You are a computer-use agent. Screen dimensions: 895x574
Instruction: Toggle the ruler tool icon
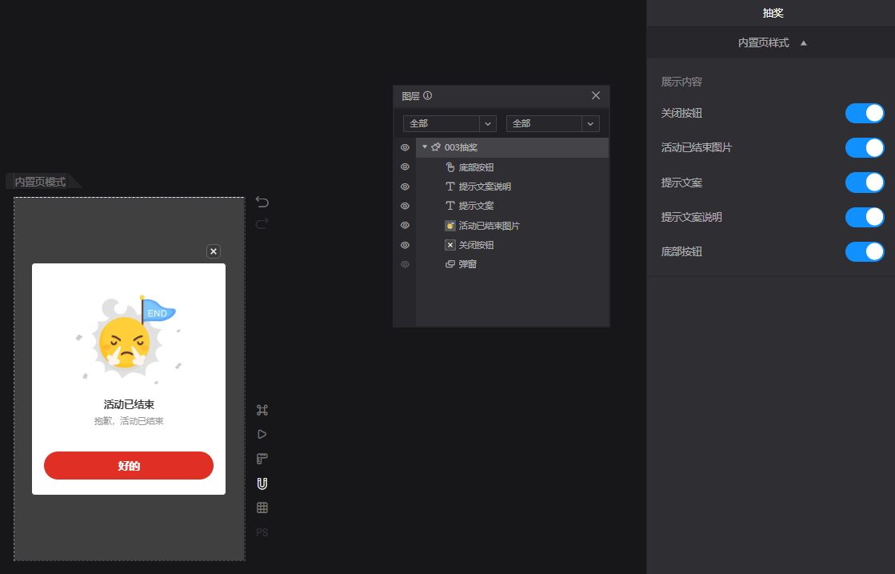[262, 459]
